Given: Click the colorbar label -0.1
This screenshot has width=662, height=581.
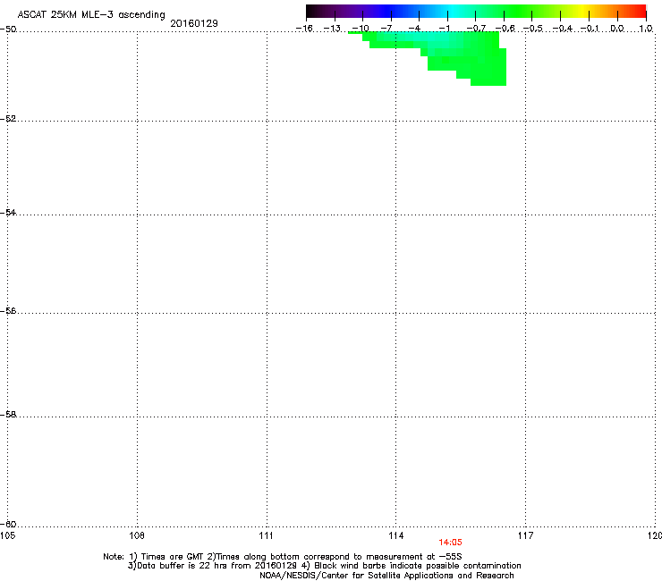Looking at the screenshot, I should [x=590, y=29].
